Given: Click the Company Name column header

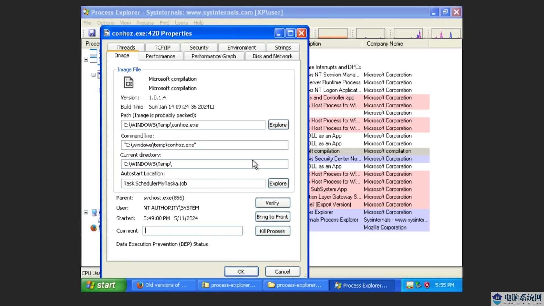Looking at the screenshot, I should [396, 44].
